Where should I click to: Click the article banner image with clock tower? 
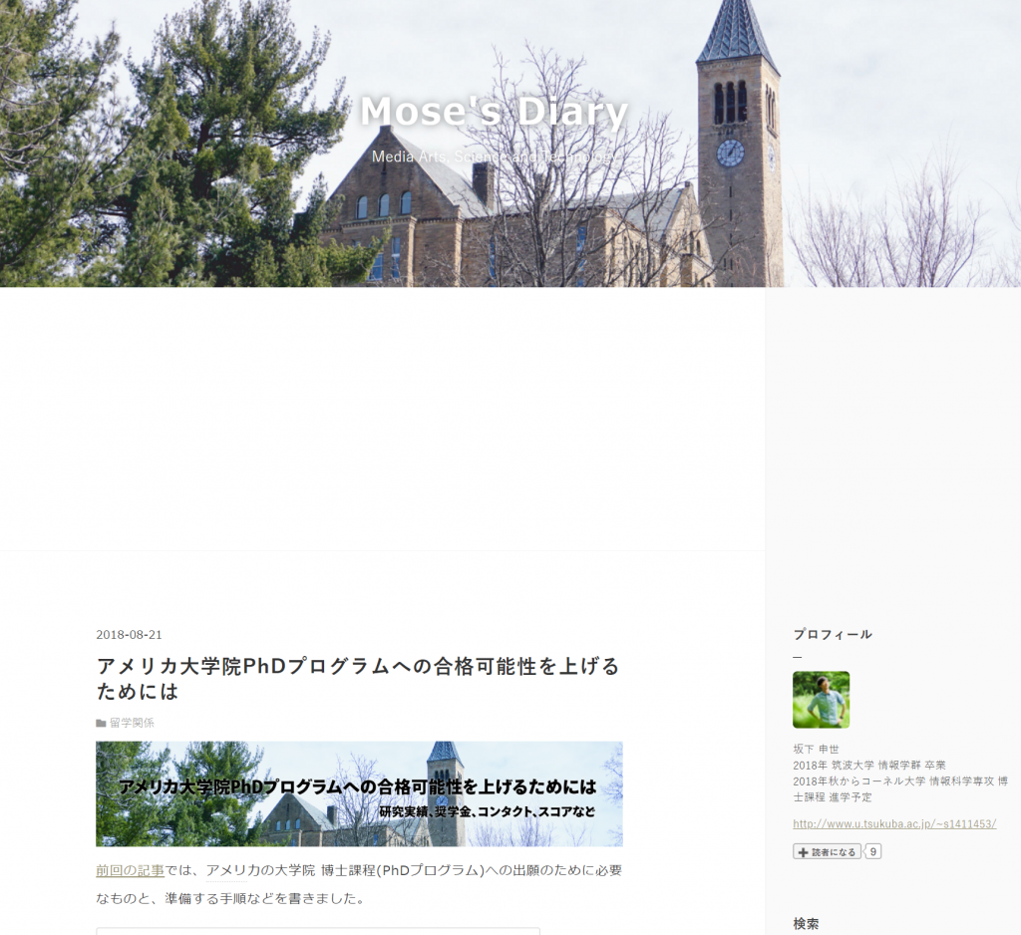click(x=359, y=793)
